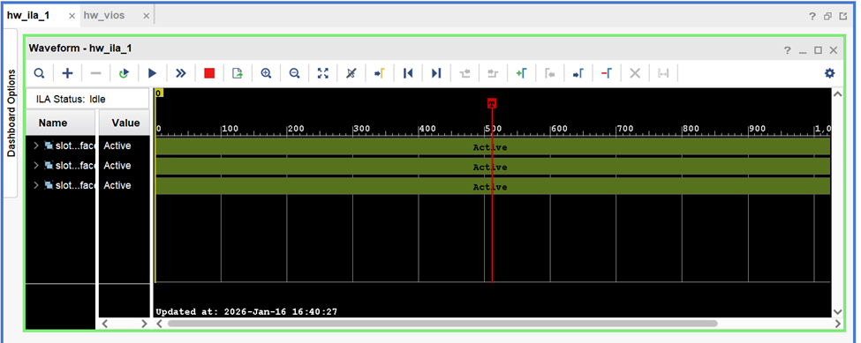Go to time zero icon

(x=408, y=73)
